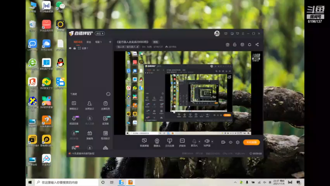The image size is (330, 186).
Task: Open the QQ penguin desktop shortcut
Action: [60, 64]
